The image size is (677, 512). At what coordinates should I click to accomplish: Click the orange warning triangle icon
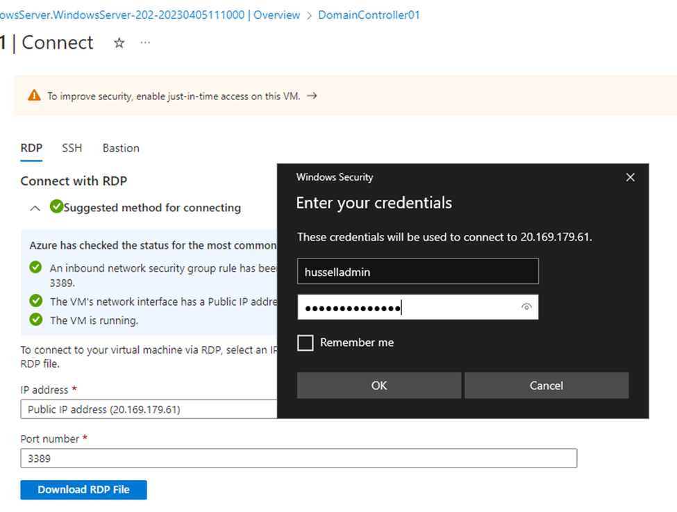click(34, 95)
